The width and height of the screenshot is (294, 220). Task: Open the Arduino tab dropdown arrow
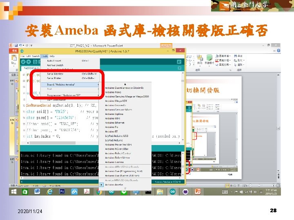(179, 68)
